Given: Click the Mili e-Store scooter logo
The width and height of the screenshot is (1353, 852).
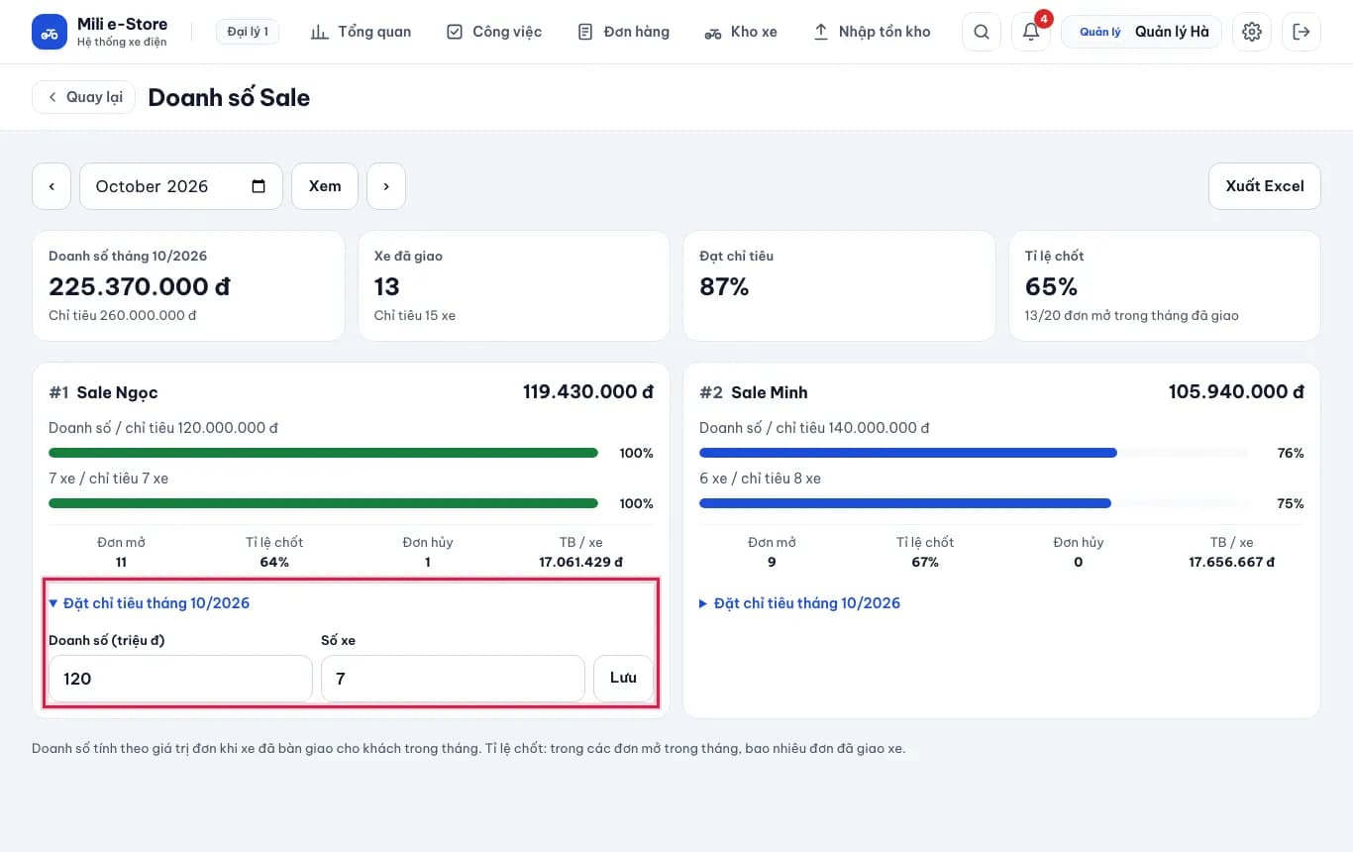Looking at the screenshot, I should pyautogui.click(x=50, y=32).
